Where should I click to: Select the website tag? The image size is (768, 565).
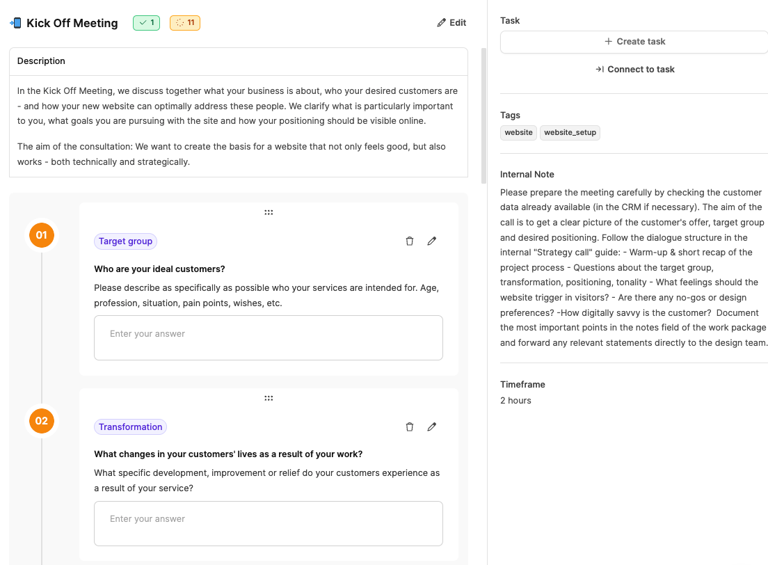[518, 132]
